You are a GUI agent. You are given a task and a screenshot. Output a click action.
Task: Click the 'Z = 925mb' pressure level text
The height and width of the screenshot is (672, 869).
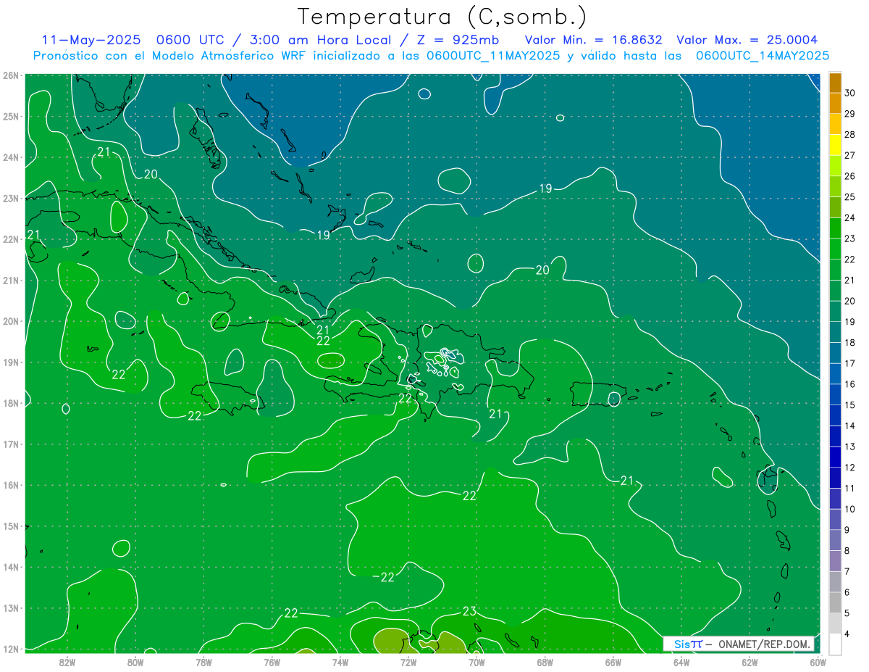pos(458,40)
